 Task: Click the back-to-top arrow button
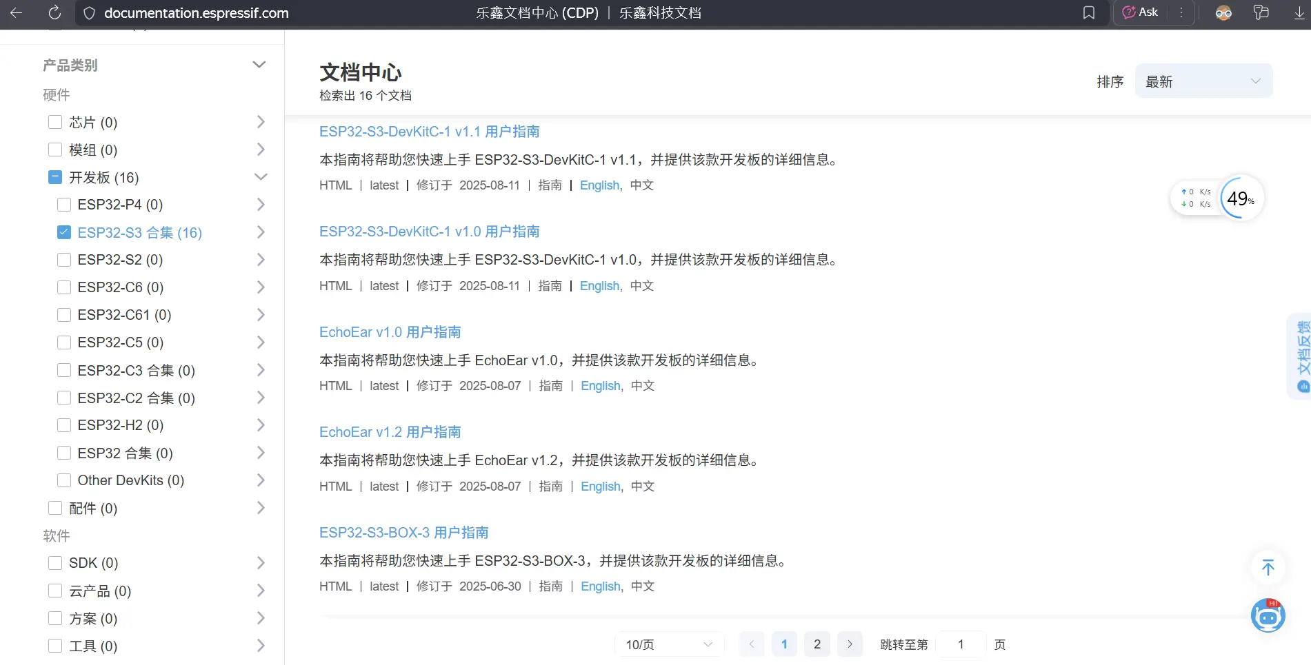tap(1268, 567)
